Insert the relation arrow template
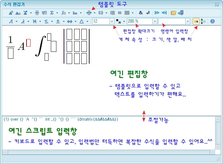Screen dimensions: 223x164 point(89,13)
